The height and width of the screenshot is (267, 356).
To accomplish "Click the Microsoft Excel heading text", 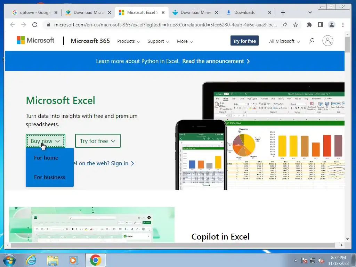I will click(x=60, y=100).
